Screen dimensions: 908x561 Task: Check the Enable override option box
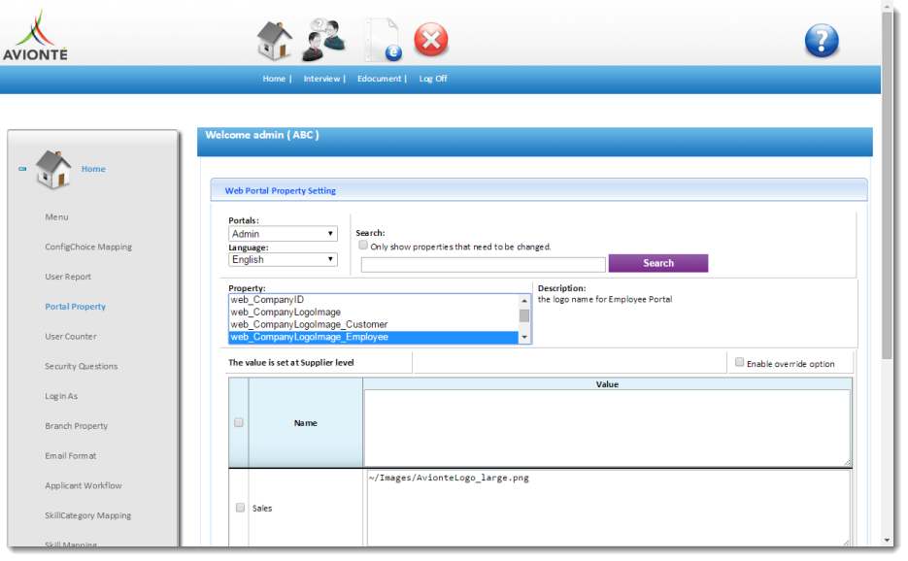pyautogui.click(x=740, y=363)
